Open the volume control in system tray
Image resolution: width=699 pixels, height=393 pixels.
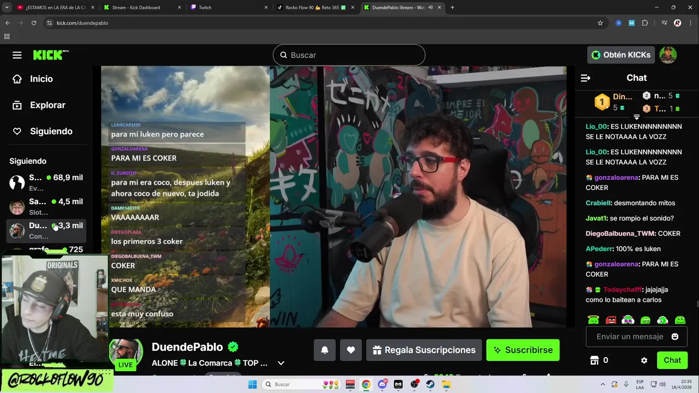[x=662, y=384]
